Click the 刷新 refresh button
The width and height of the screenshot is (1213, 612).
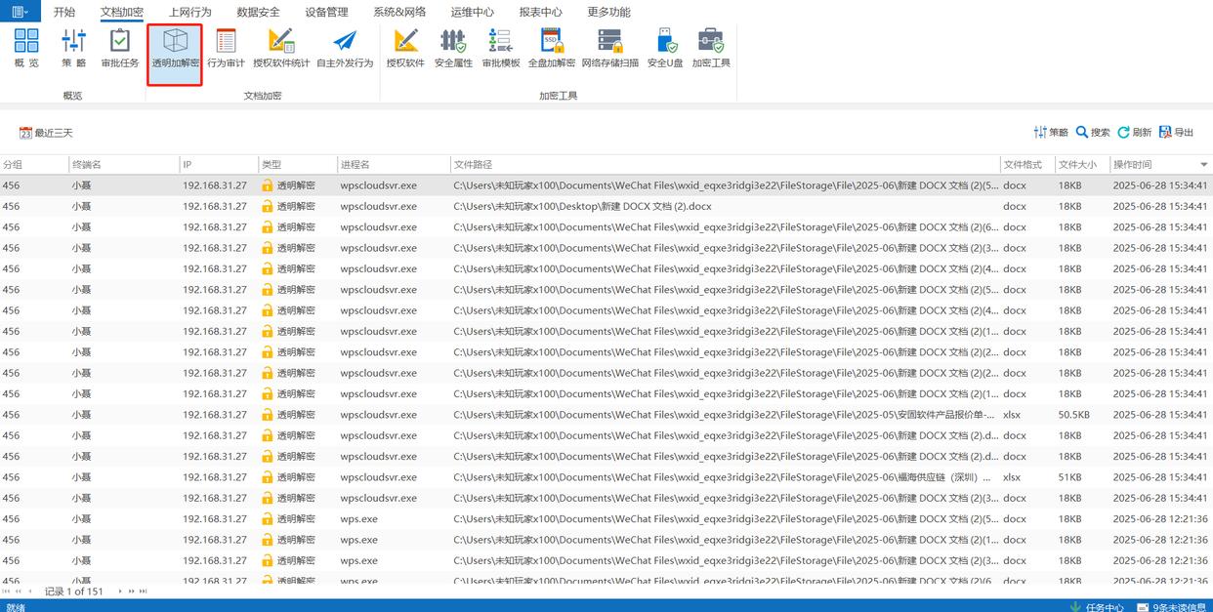(x=1135, y=133)
